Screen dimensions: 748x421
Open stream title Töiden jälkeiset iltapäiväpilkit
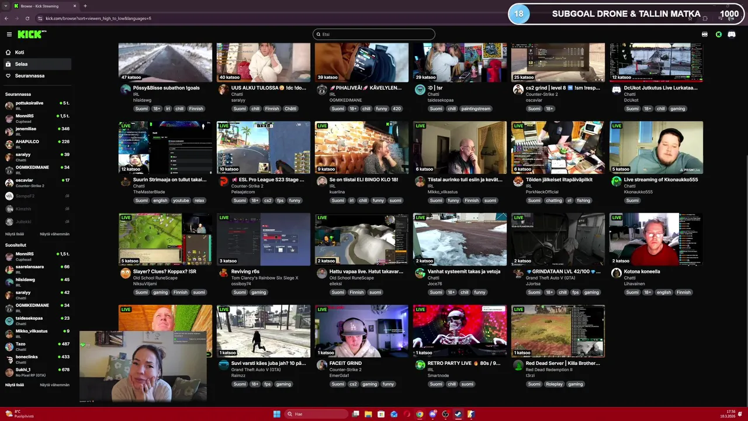[x=559, y=180]
